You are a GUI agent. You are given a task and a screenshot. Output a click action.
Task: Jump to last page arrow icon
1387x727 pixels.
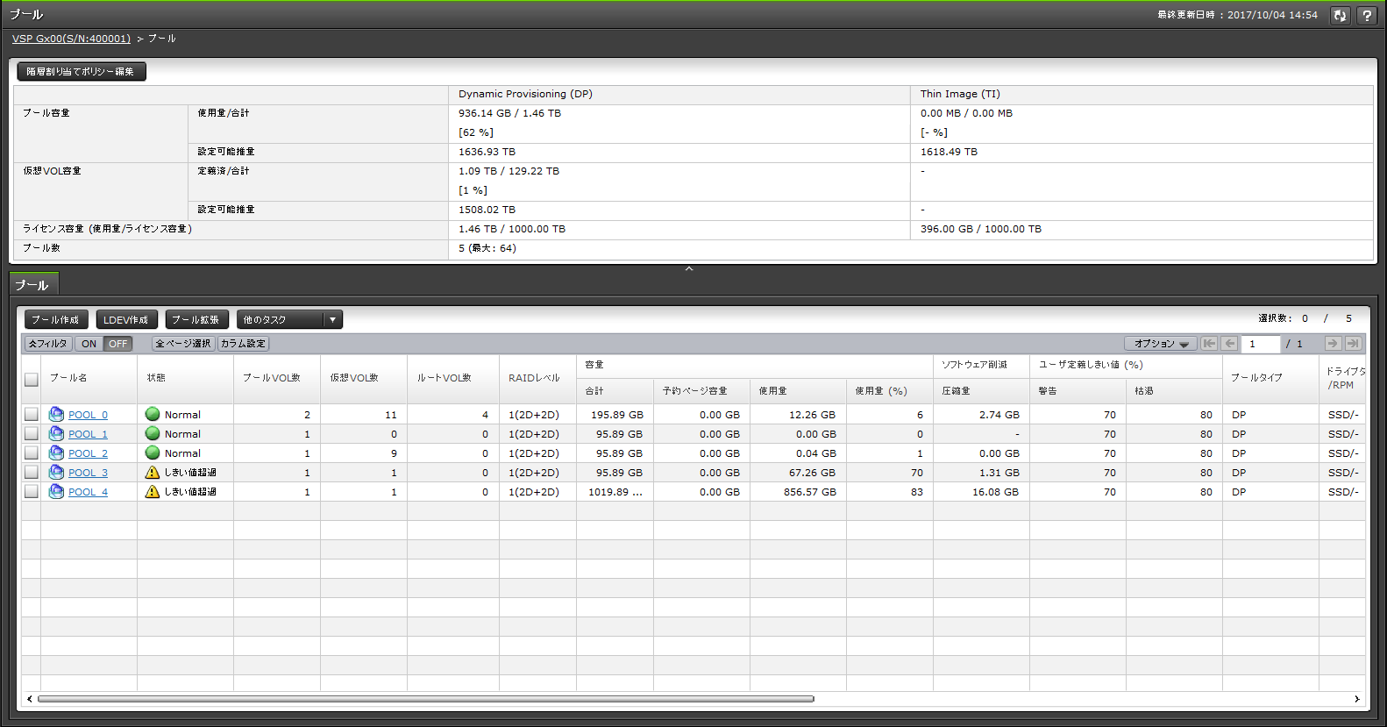[x=1353, y=344]
